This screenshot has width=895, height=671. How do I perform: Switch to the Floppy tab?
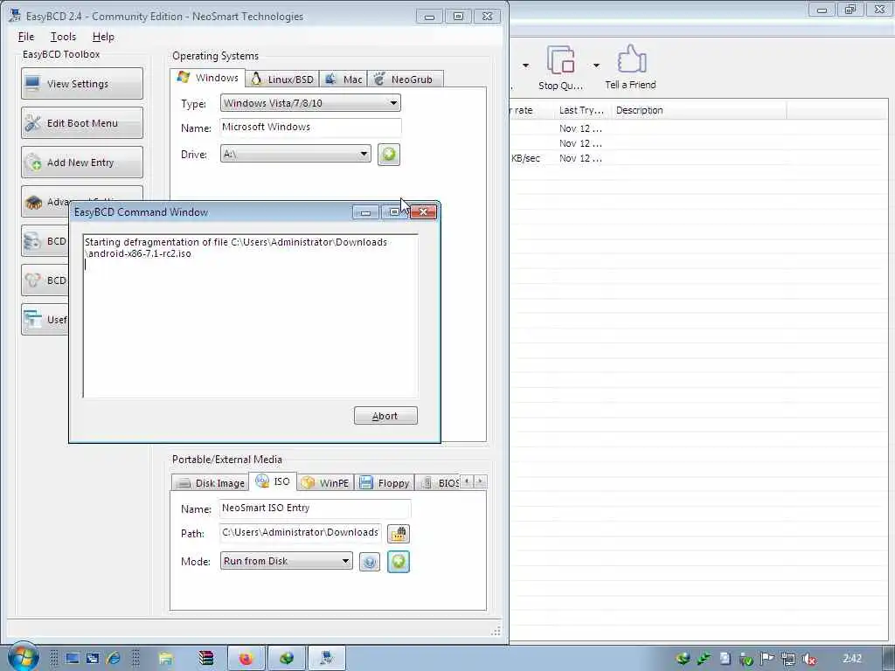(x=385, y=482)
